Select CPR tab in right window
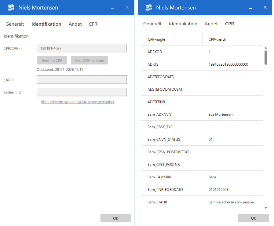This screenshot has width=274, height=226. [229, 24]
